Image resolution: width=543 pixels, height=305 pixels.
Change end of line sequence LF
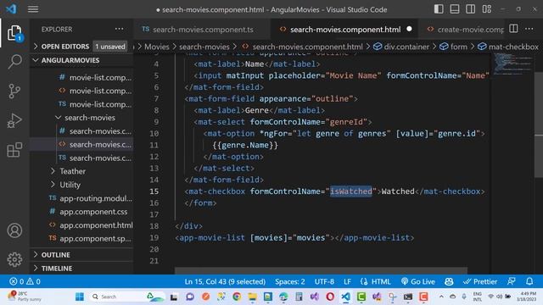click(x=347, y=281)
